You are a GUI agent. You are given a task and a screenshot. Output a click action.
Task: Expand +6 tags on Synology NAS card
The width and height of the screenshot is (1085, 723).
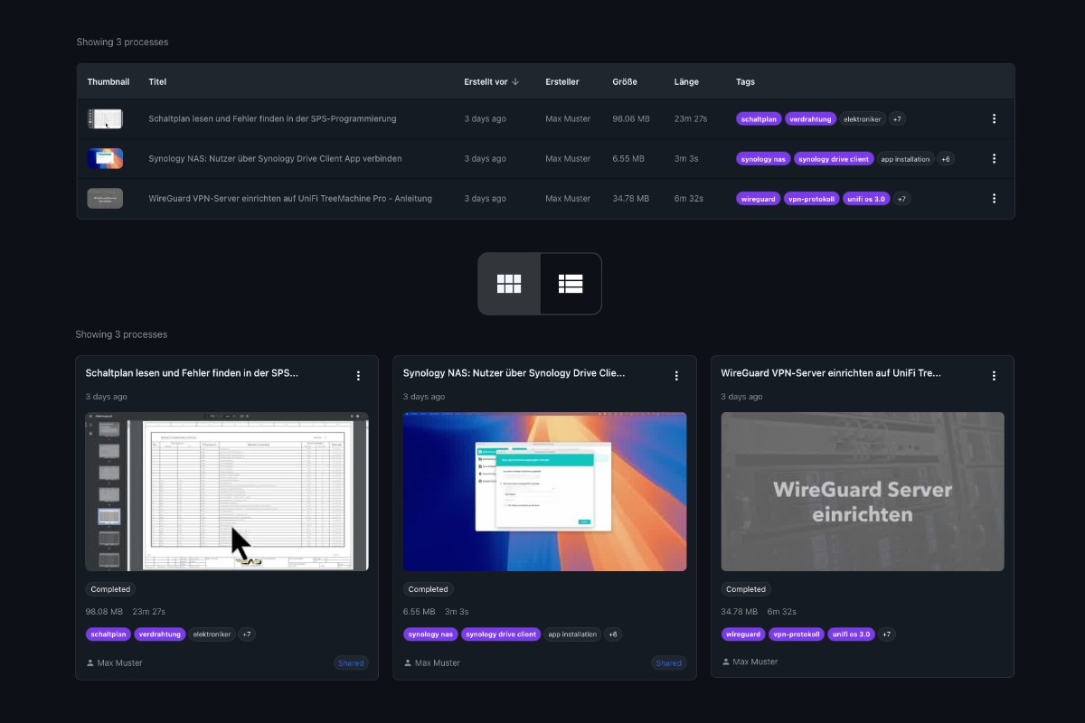pyautogui.click(x=612, y=634)
